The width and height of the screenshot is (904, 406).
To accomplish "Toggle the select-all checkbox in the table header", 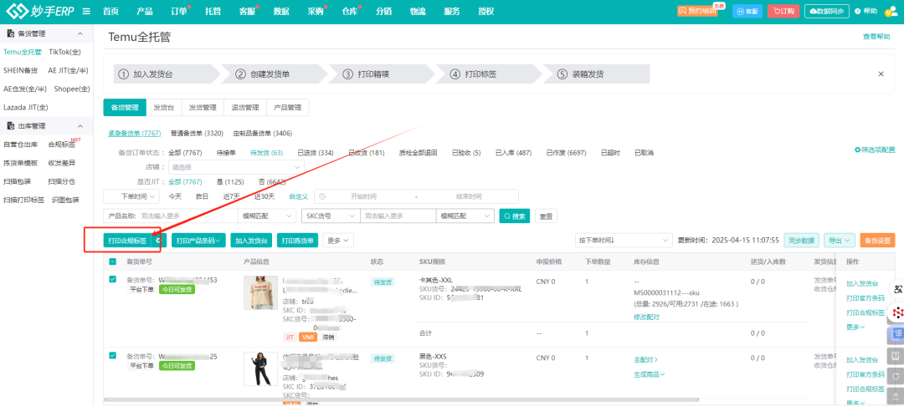I will click(x=112, y=261).
